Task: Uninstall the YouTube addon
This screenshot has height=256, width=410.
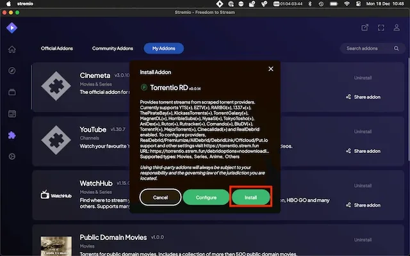Action: coord(363,131)
